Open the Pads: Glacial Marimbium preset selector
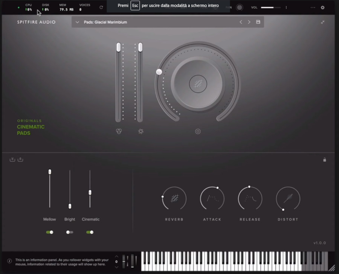Image resolution: width=339 pixels, height=274 pixels. tap(168, 22)
